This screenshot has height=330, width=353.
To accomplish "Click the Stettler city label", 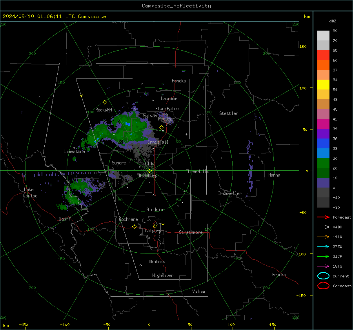I will click(x=229, y=113).
